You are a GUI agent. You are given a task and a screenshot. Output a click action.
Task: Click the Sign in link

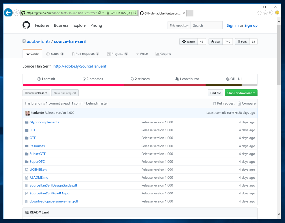pyautogui.click(x=233, y=25)
